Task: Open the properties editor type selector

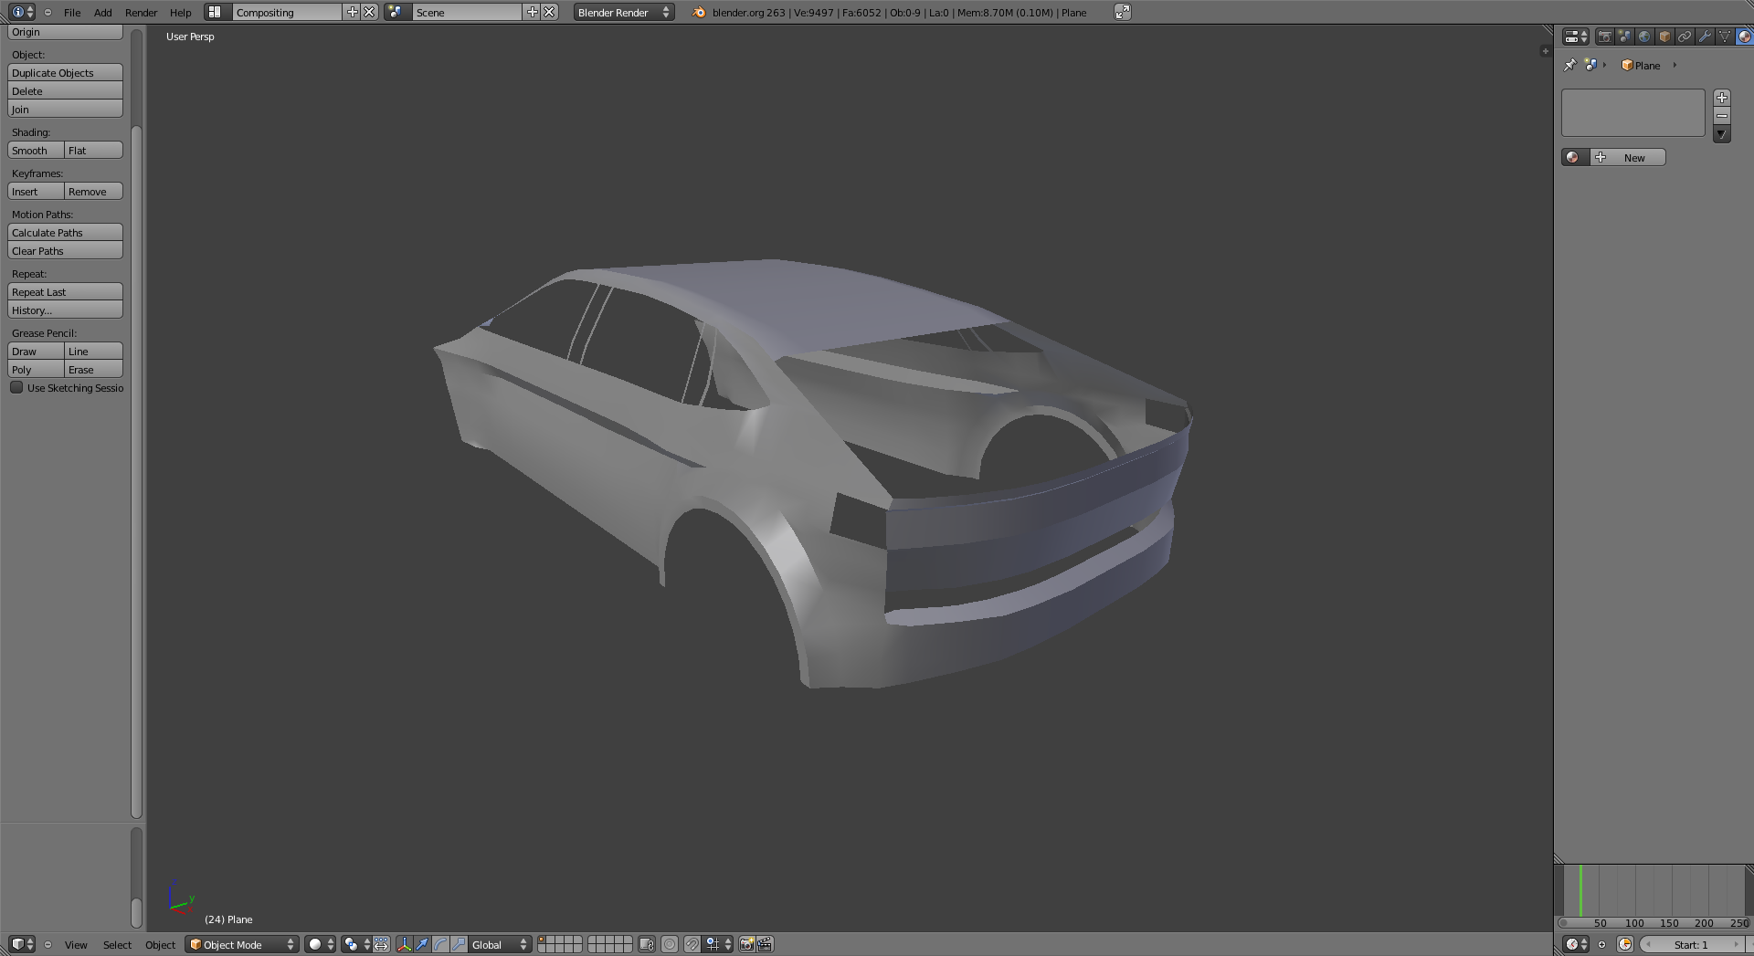Action: 1576,37
